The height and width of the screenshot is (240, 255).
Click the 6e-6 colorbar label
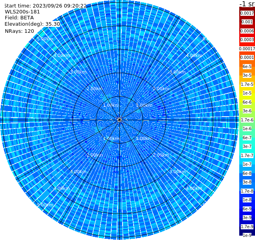tap(247, 102)
